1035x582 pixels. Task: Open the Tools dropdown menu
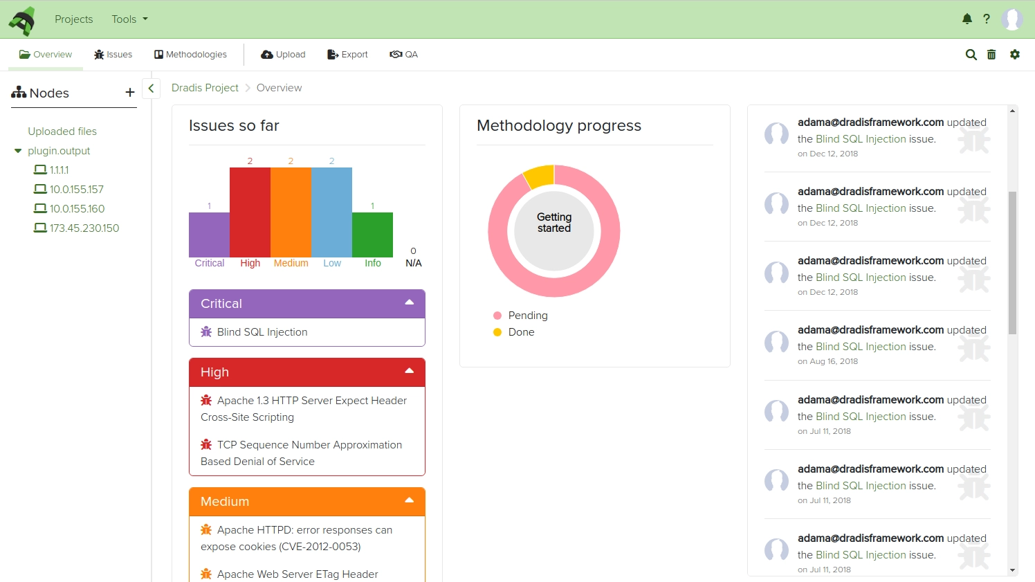coord(130,19)
